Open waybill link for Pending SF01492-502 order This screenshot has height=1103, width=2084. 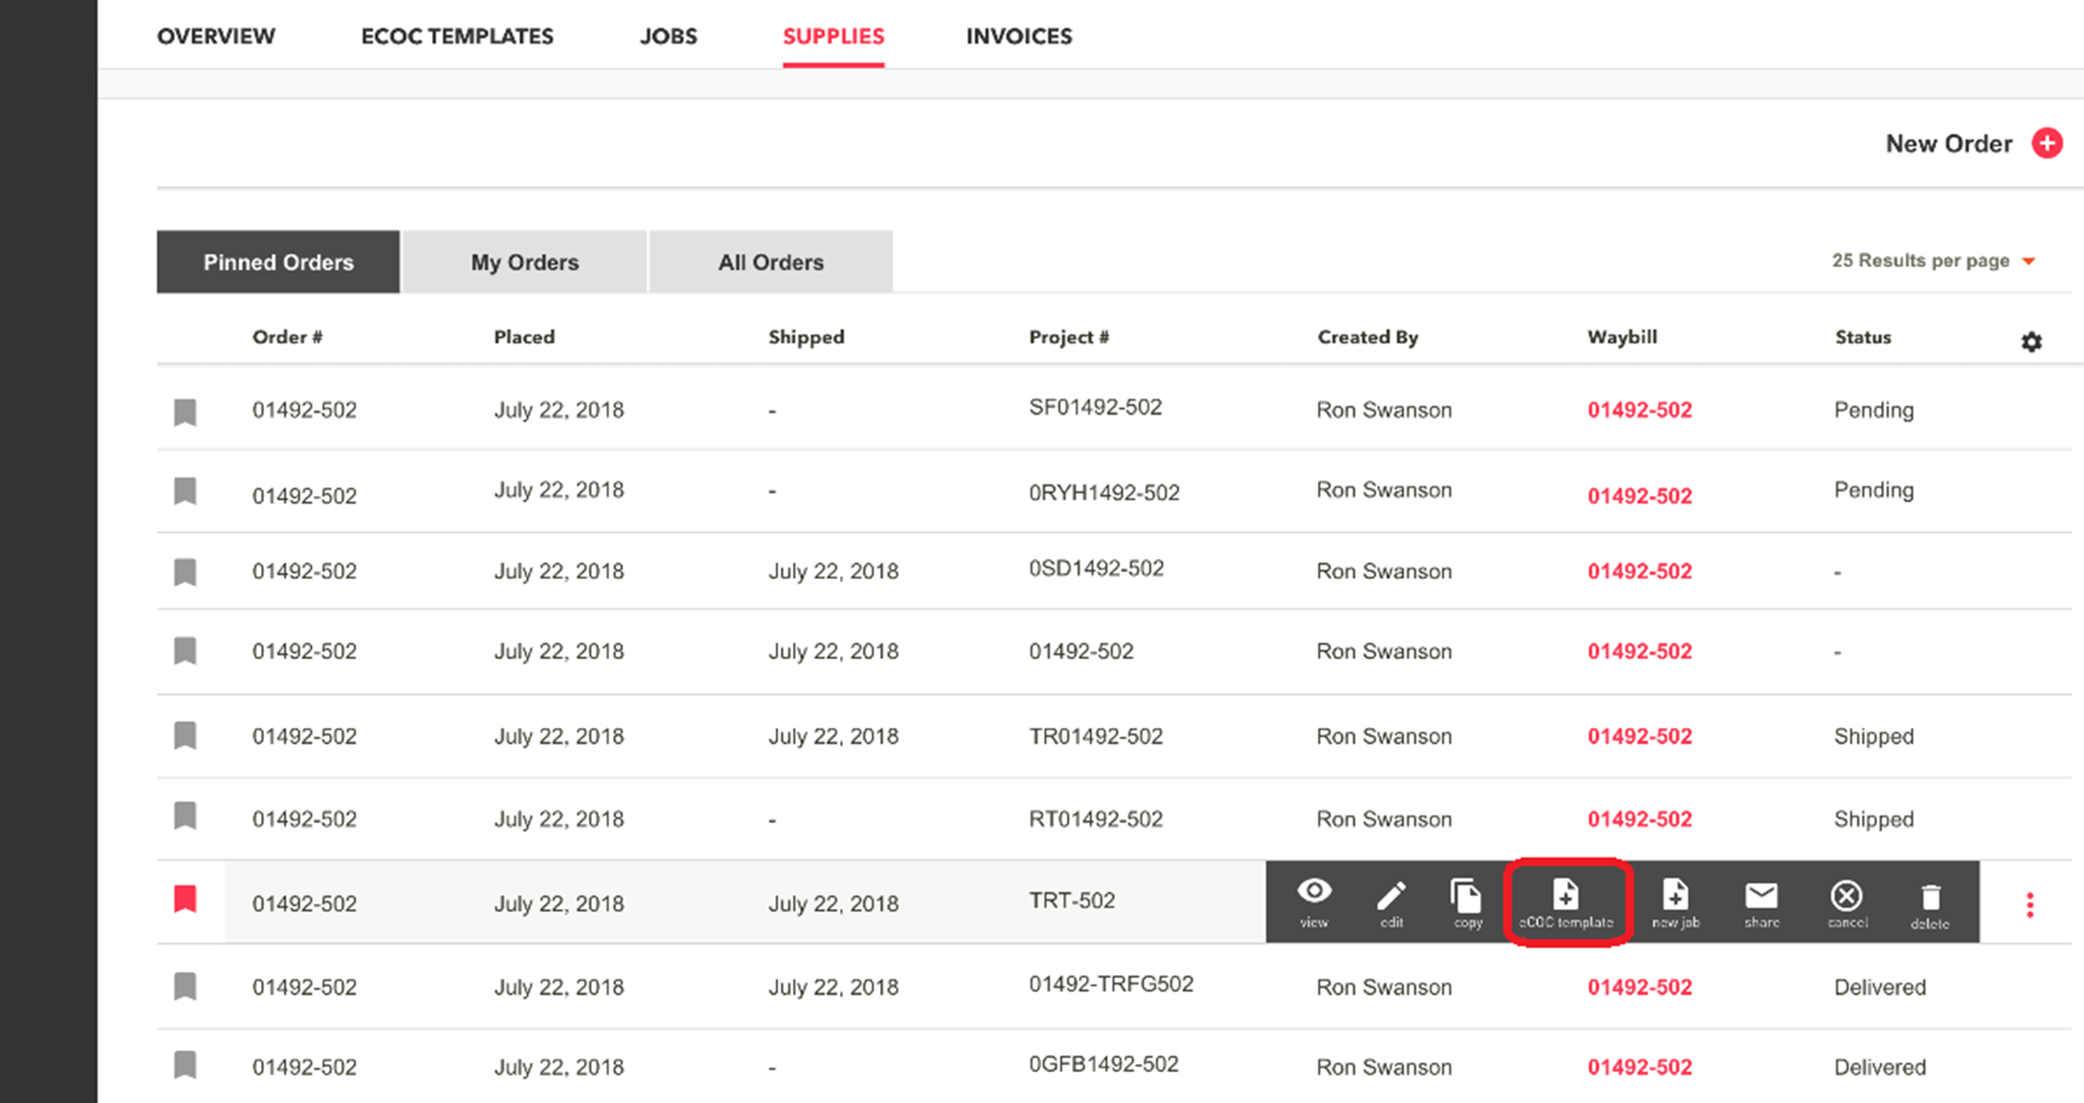coord(1639,410)
